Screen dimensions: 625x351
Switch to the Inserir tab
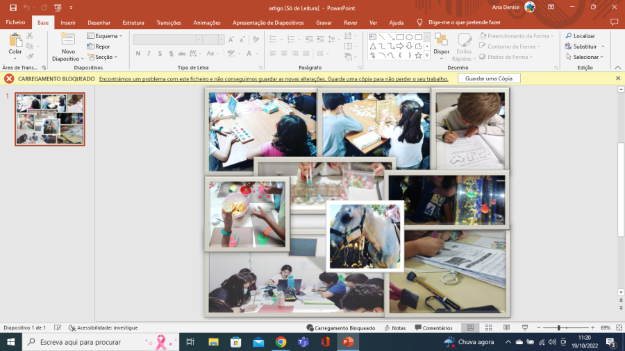[x=68, y=23]
